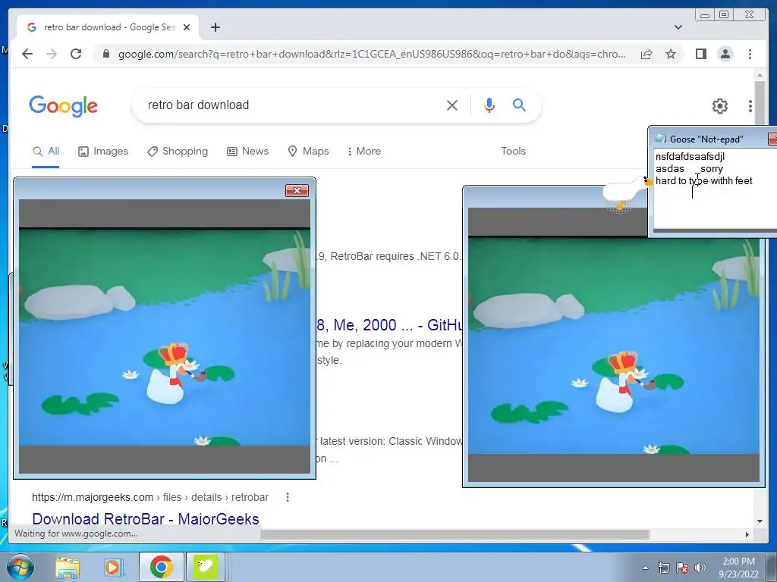Click the left goose pond image
Viewport: 777px width, 582px height.
click(x=165, y=336)
